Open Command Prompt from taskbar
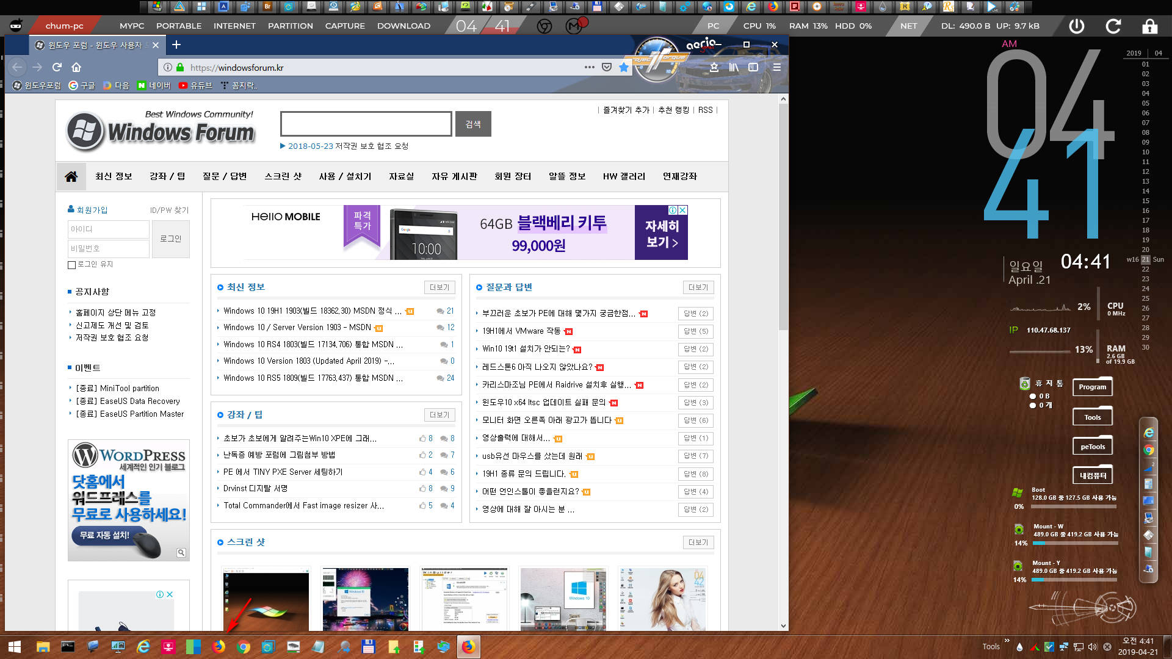 68,647
